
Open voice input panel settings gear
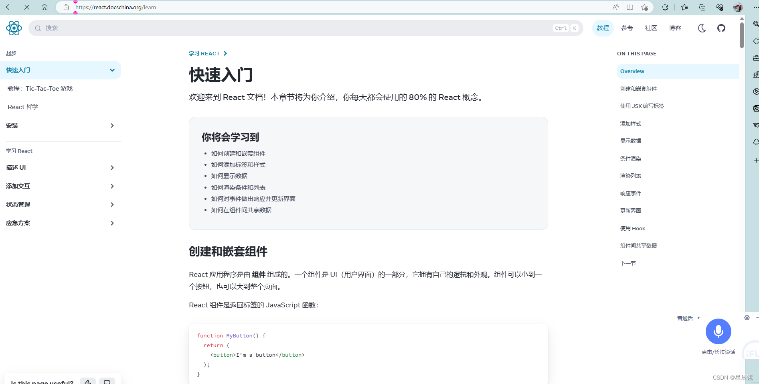point(747,318)
